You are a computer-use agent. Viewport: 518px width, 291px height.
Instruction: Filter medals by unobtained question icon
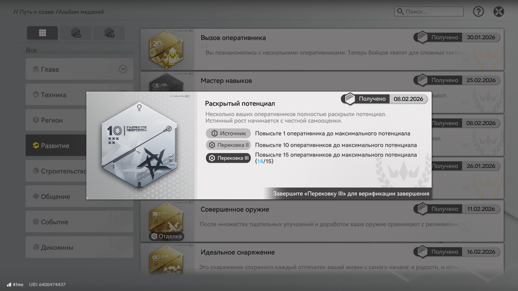tap(109, 33)
